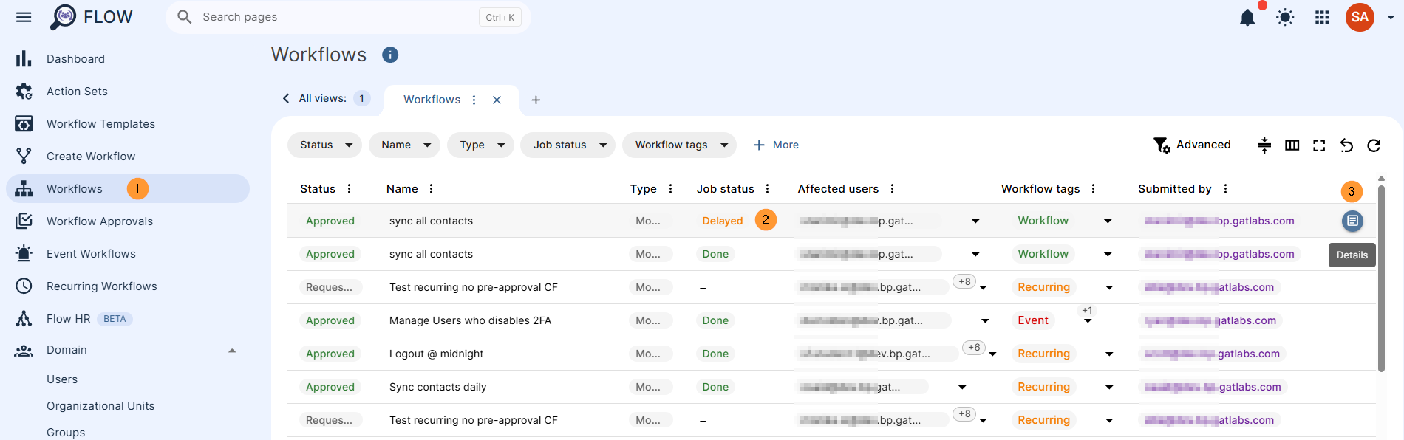The height and width of the screenshot is (440, 1404).
Task: Toggle fullscreen table view
Action: click(x=1319, y=145)
